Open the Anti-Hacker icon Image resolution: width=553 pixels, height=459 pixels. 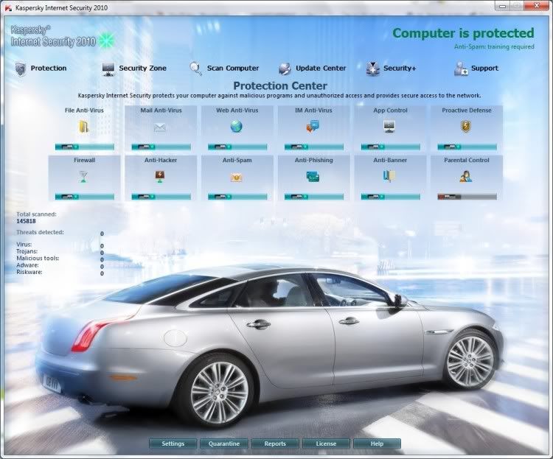(x=160, y=176)
